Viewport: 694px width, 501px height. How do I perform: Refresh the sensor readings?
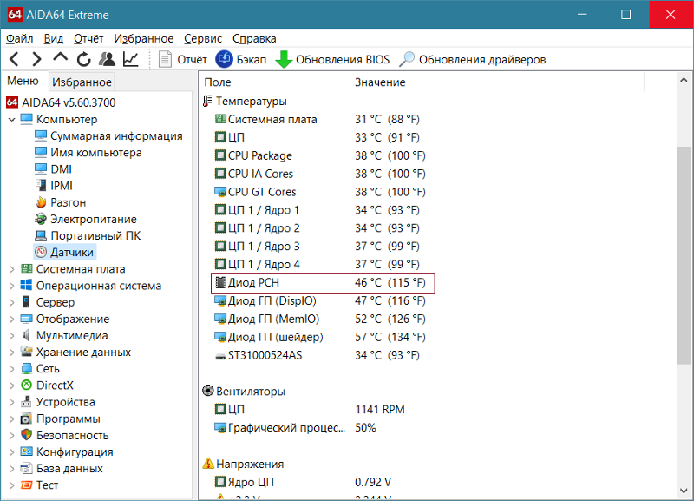(83, 59)
